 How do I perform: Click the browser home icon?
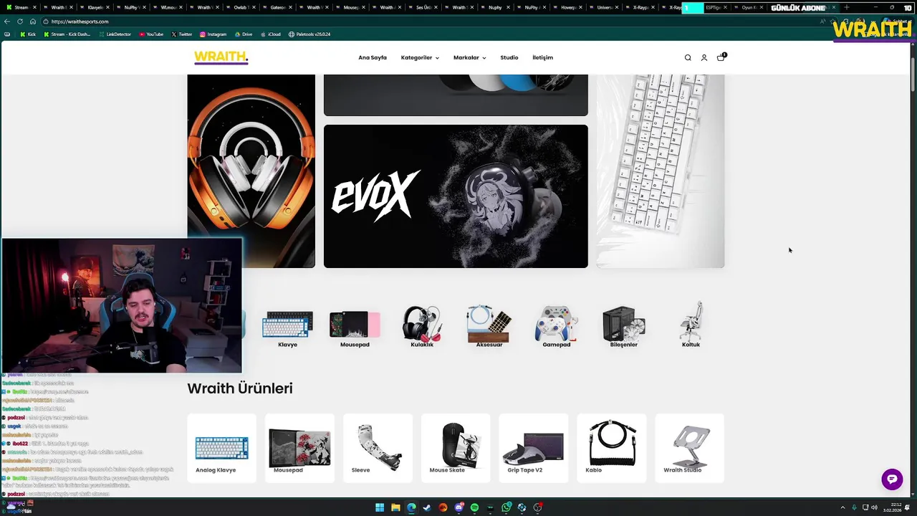pos(32,21)
